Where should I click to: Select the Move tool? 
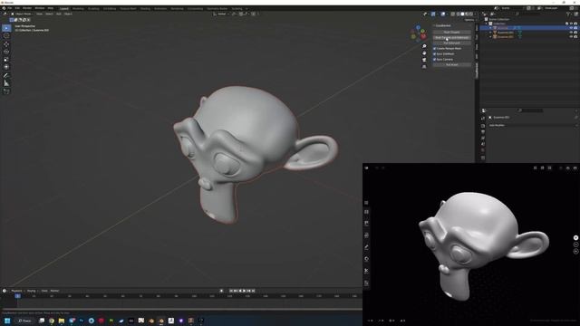(x=6, y=44)
